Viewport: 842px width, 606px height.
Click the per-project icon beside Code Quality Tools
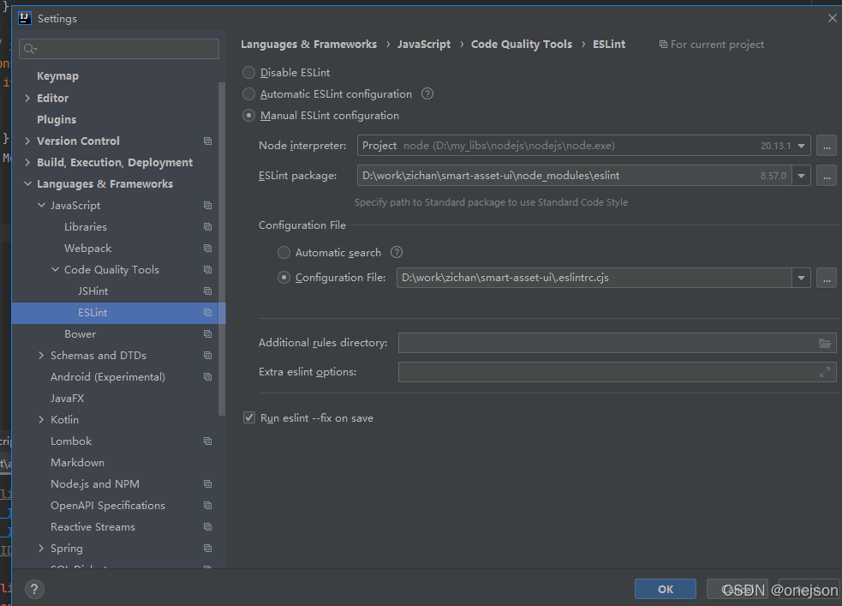(208, 270)
